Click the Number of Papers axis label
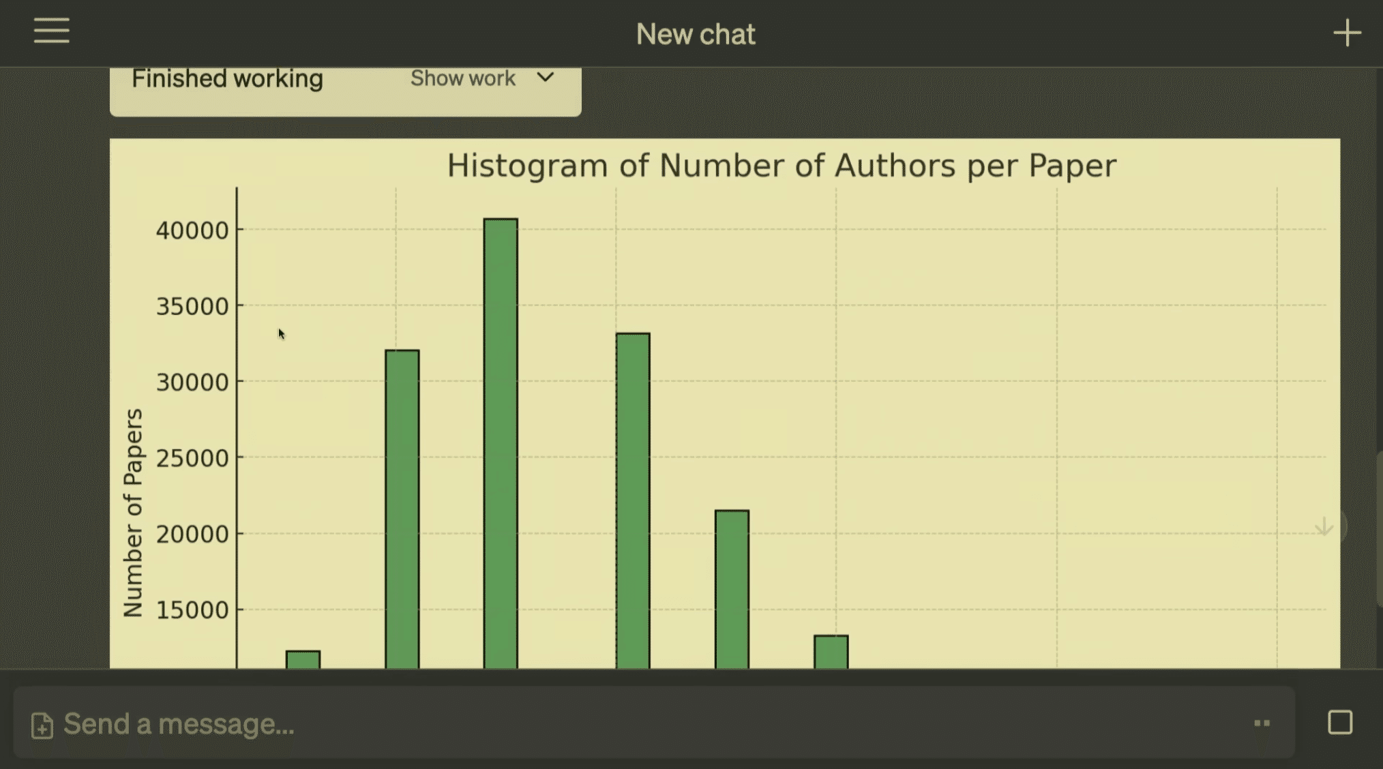Viewport: 1383px width, 769px height. 133,513
